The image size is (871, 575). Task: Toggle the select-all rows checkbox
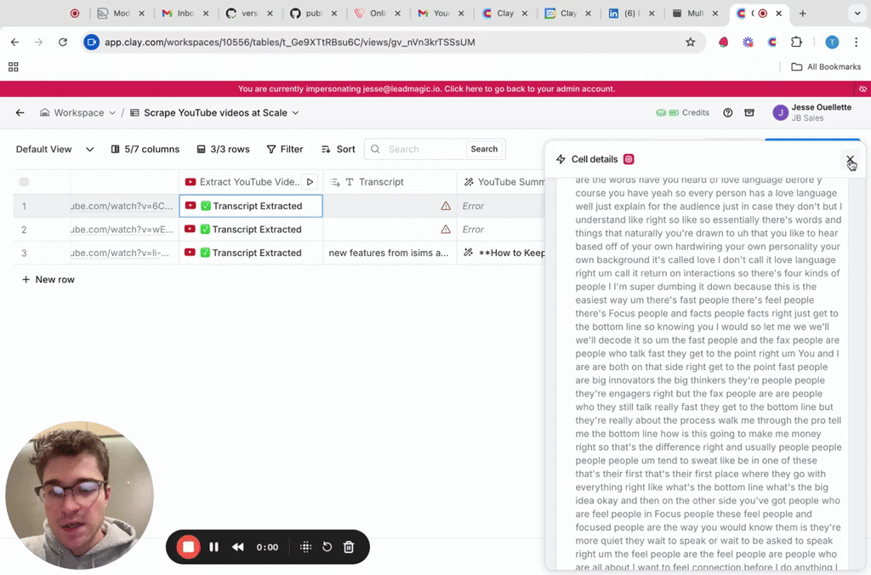[x=24, y=182]
